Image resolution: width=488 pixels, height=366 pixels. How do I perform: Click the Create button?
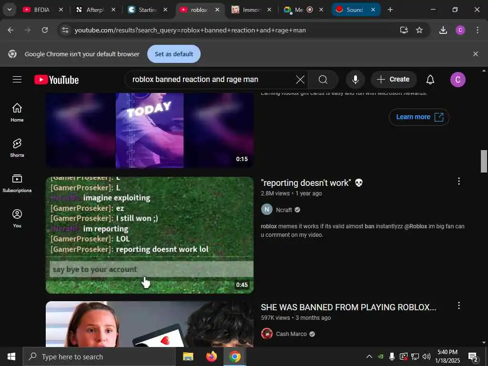(393, 80)
